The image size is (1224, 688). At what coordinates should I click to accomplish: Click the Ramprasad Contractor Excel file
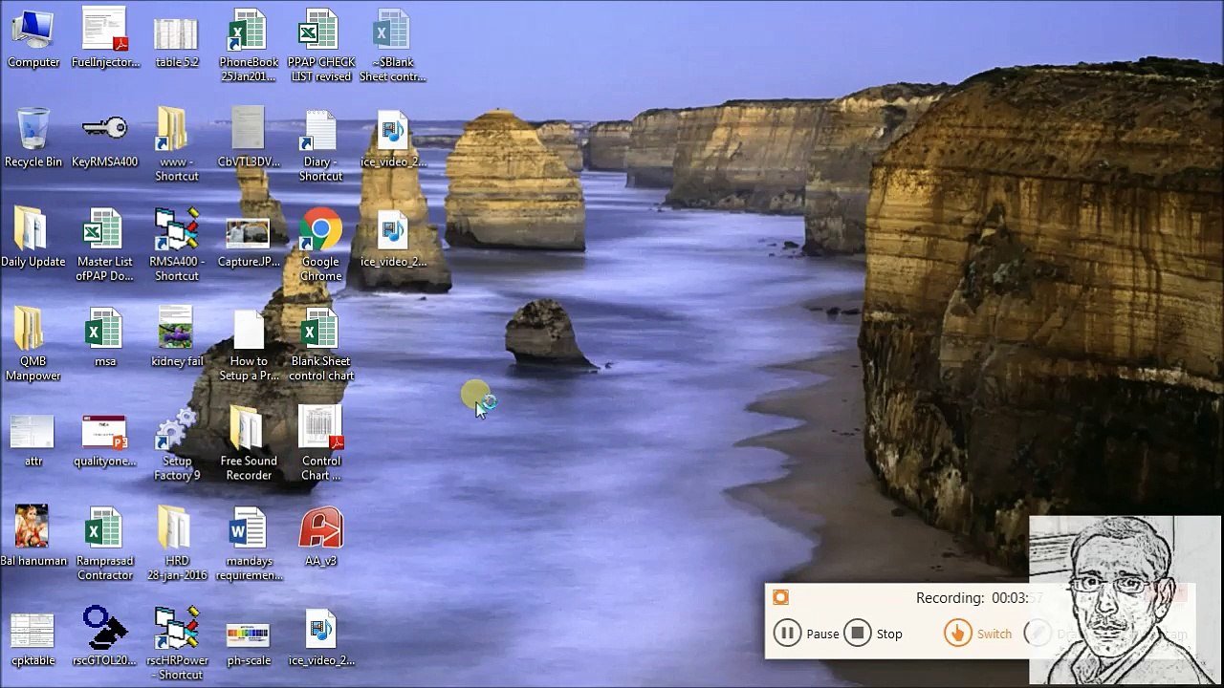coord(105,543)
